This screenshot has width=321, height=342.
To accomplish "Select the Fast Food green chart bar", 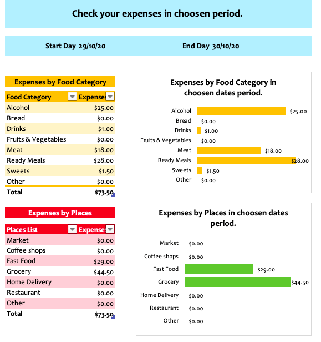I will [x=219, y=269].
